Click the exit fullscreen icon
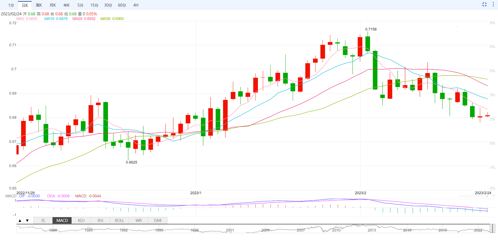498x243 pixels. (484, 4)
